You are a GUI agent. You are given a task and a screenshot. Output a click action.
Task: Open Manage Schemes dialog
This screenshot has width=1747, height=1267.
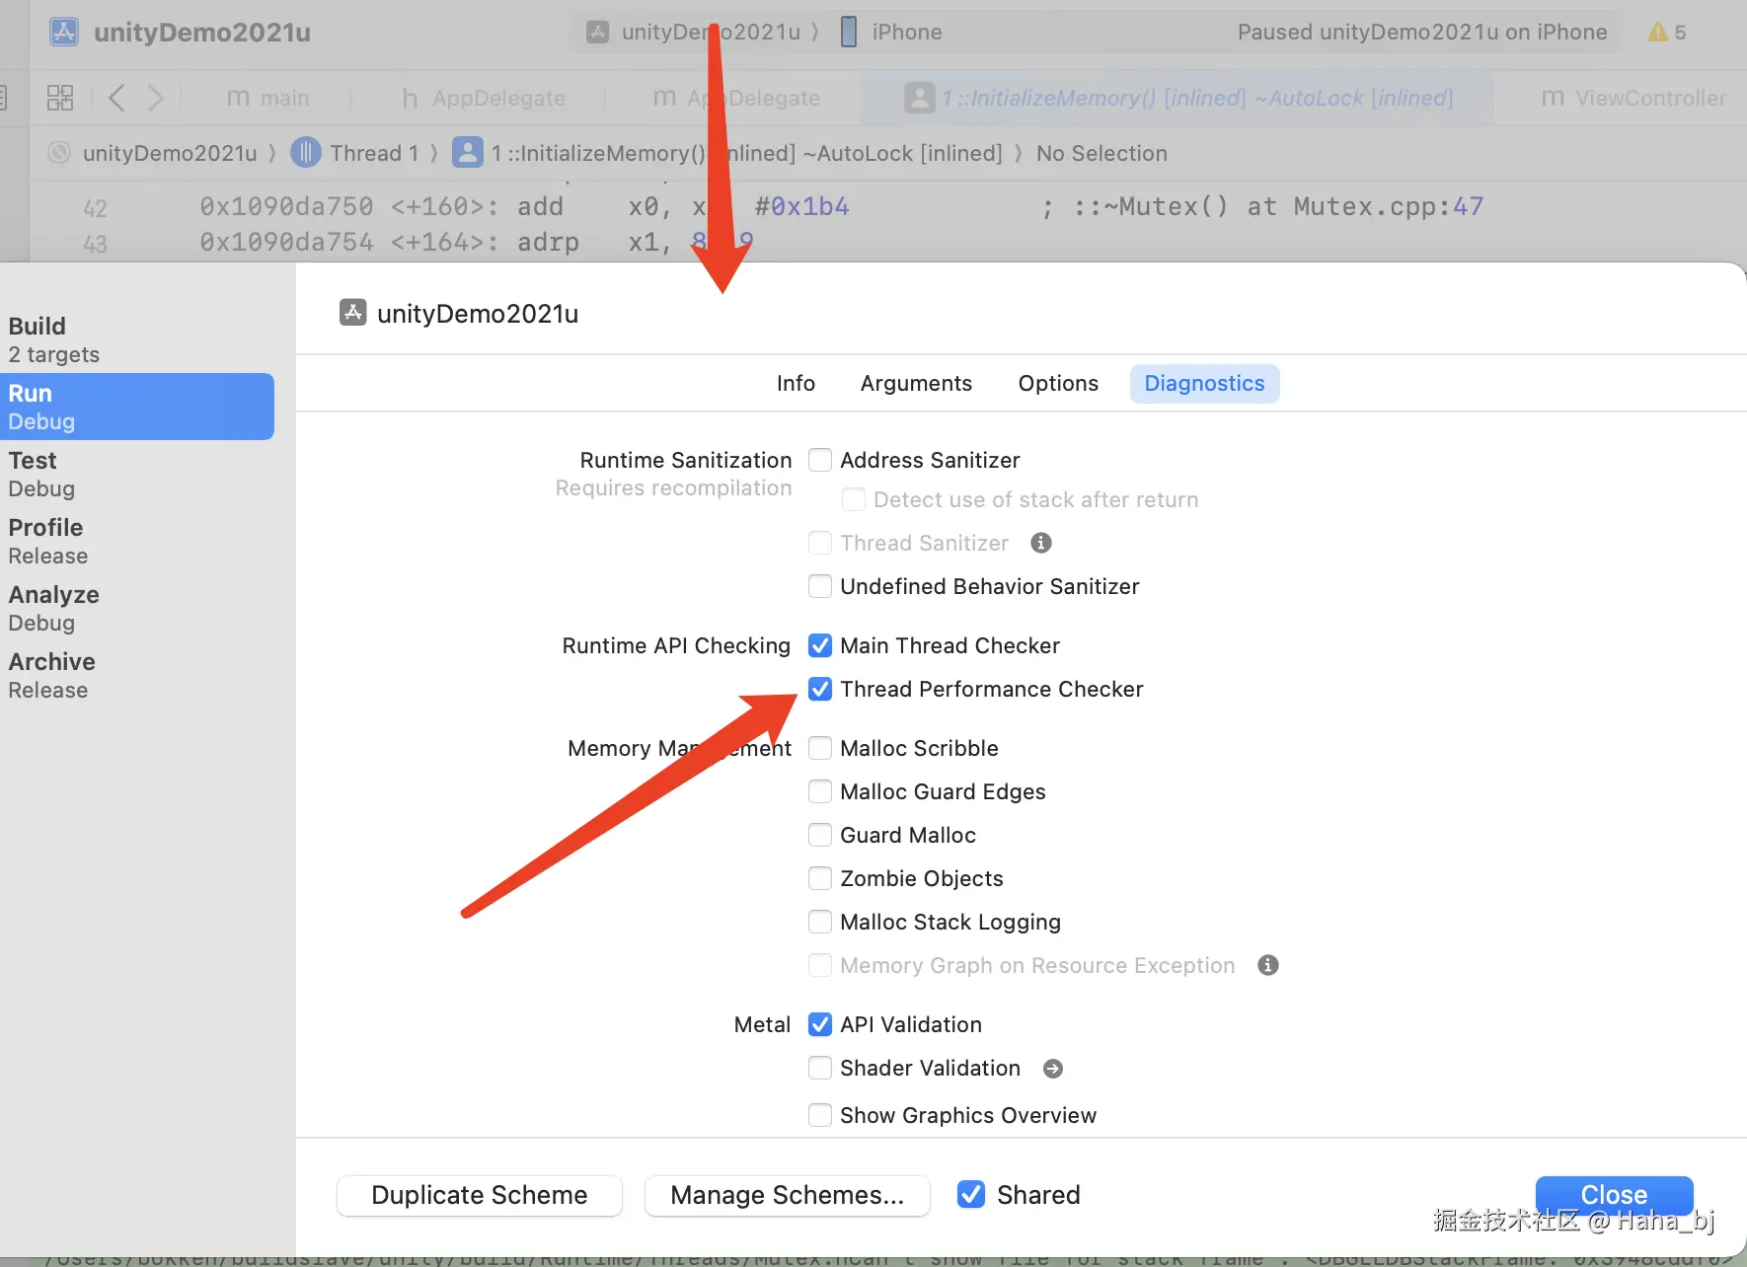click(787, 1195)
